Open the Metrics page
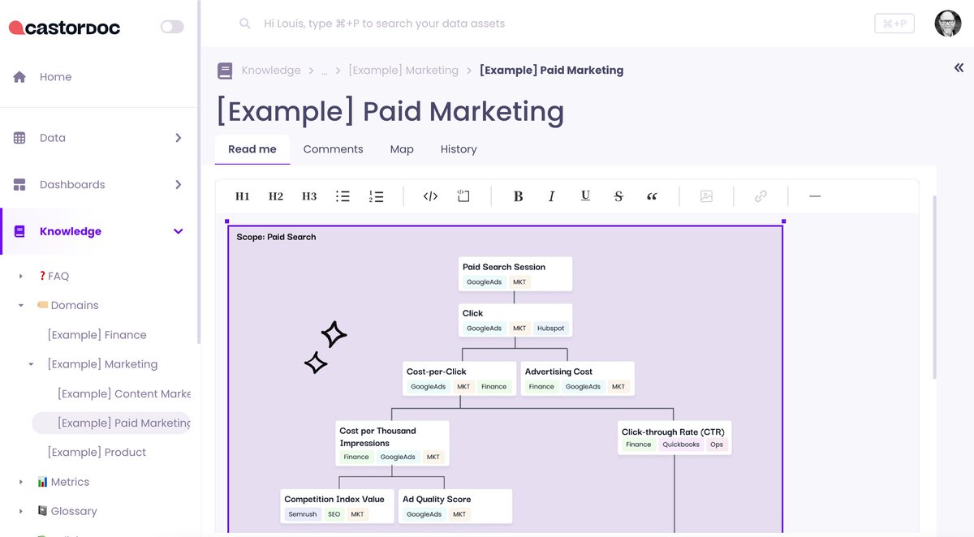 click(63, 482)
